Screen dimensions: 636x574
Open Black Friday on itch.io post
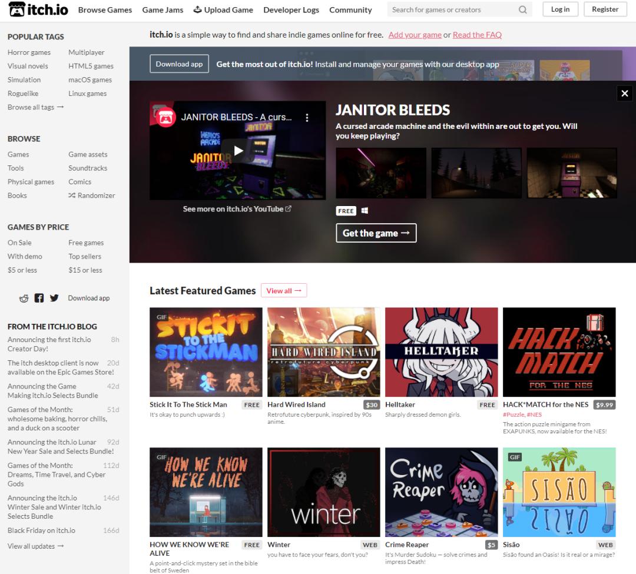tap(41, 530)
